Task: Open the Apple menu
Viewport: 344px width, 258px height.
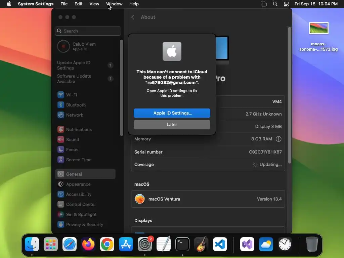Action: point(9,4)
